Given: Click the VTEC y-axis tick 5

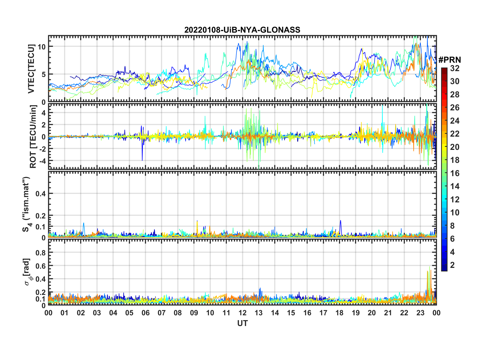Looking at the screenshot, I should point(44,74).
